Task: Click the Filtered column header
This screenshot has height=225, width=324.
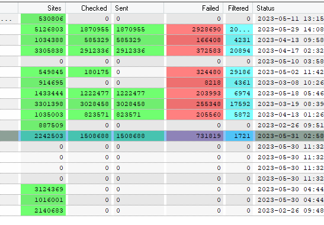Action: 238,8
